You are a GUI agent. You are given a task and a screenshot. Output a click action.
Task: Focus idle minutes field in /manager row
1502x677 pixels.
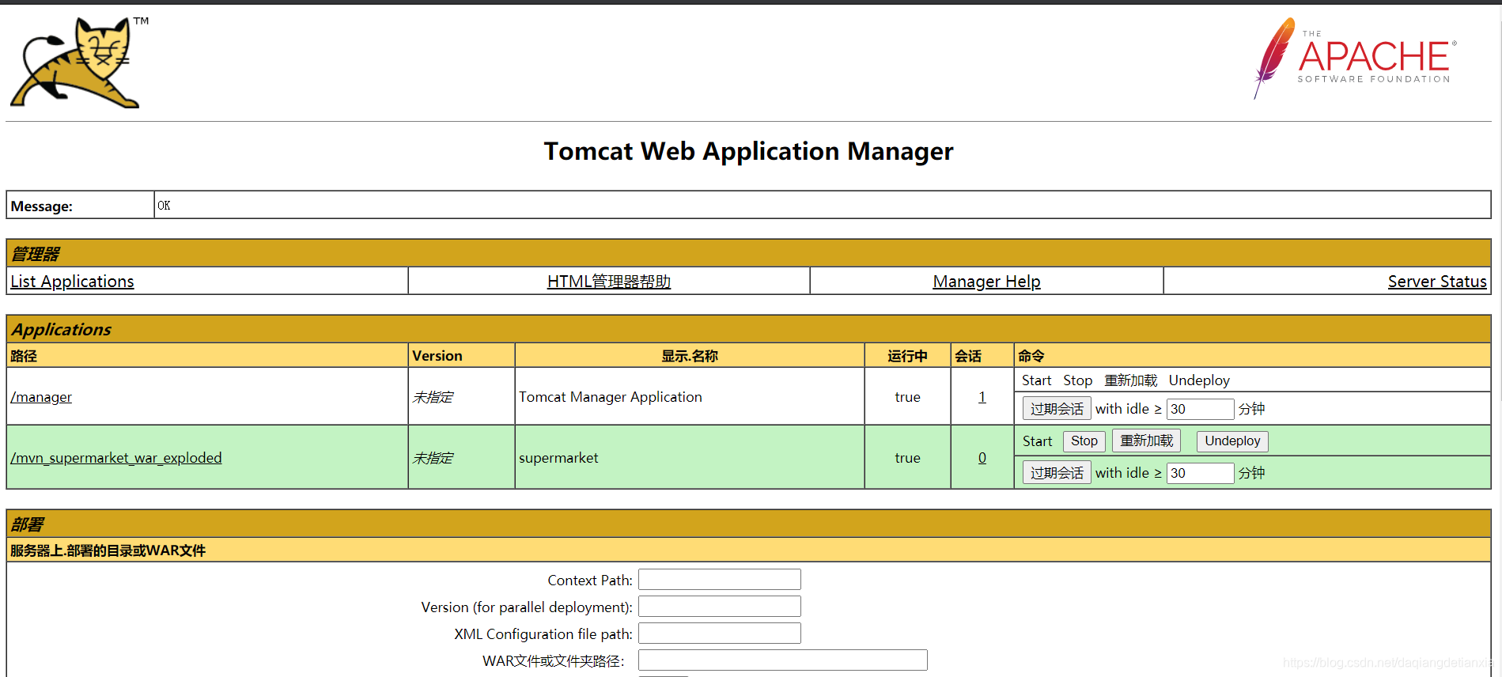tap(1200, 409)
